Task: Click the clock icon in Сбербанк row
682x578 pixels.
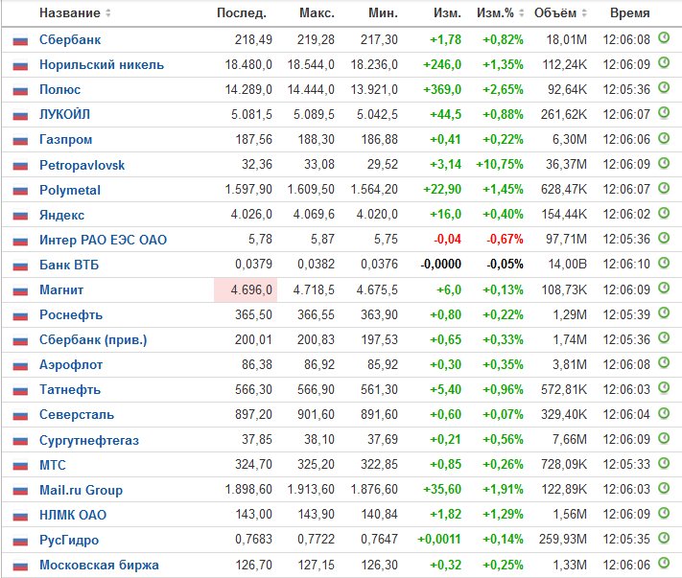Action: tap(664, 37)
